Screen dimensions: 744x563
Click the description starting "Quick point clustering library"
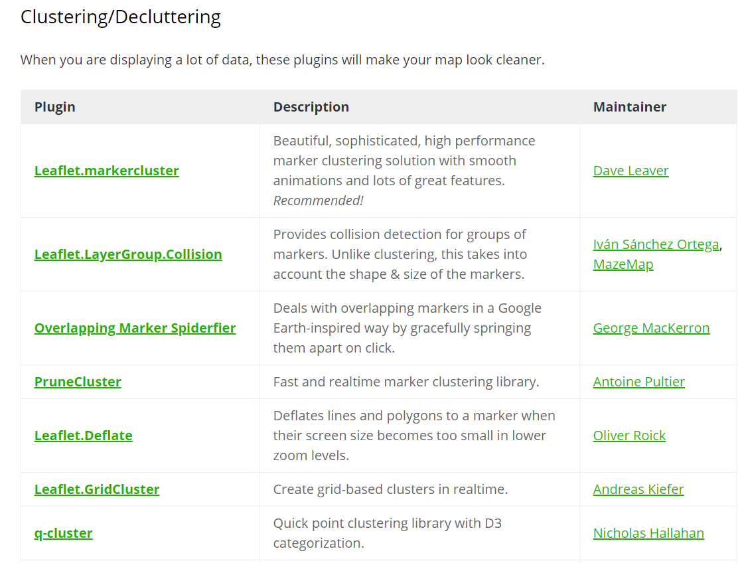(x=387, y=533)
